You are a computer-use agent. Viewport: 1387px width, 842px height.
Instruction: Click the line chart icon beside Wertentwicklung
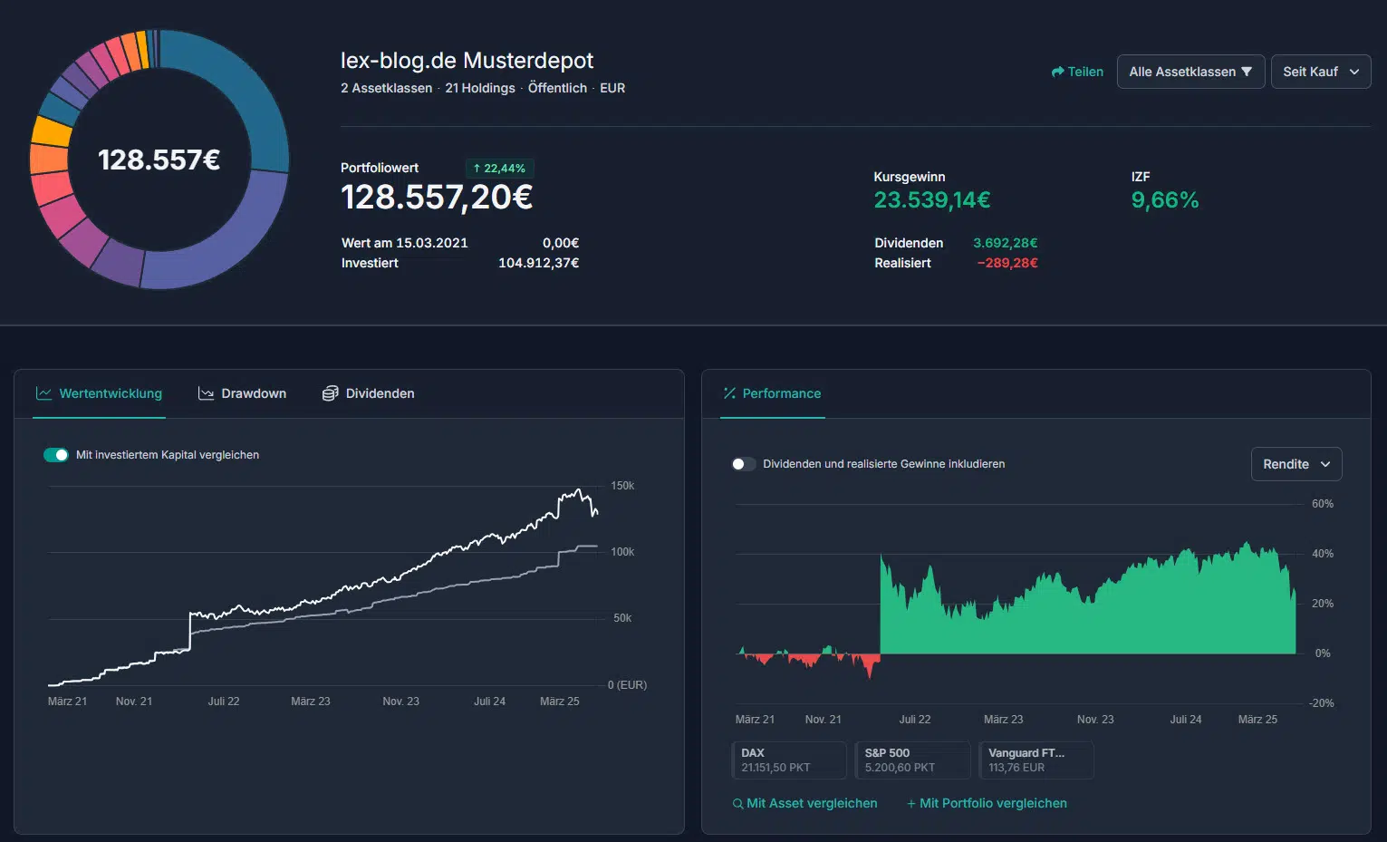click(x=43, y=393)
